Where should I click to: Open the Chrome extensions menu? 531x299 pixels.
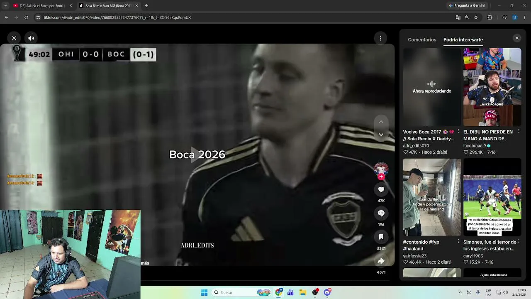tap(490, 17)
